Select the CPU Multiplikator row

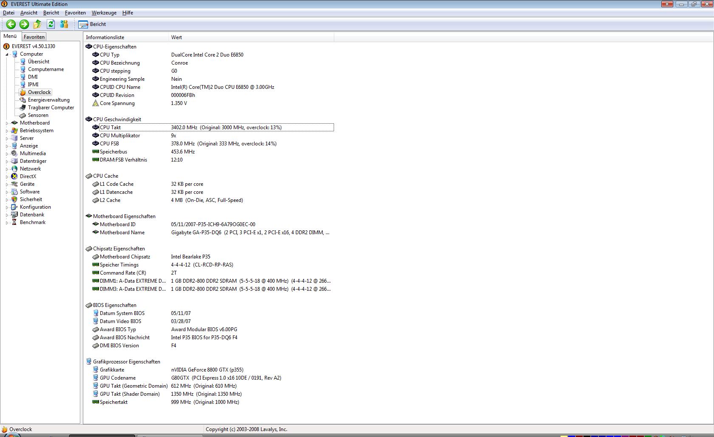pos(213,136)
